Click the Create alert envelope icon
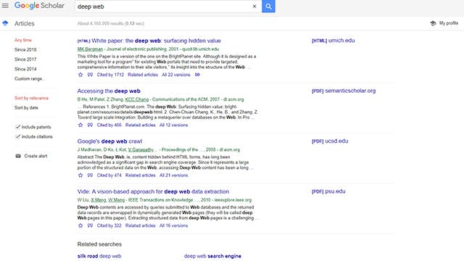This screenshot has width=464, height=261. pos(18,156)
